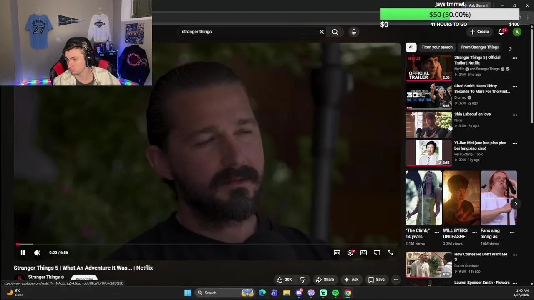This screenshot has height=300, width=534.
Task: Mute the video volume
Action: (37, 252)
